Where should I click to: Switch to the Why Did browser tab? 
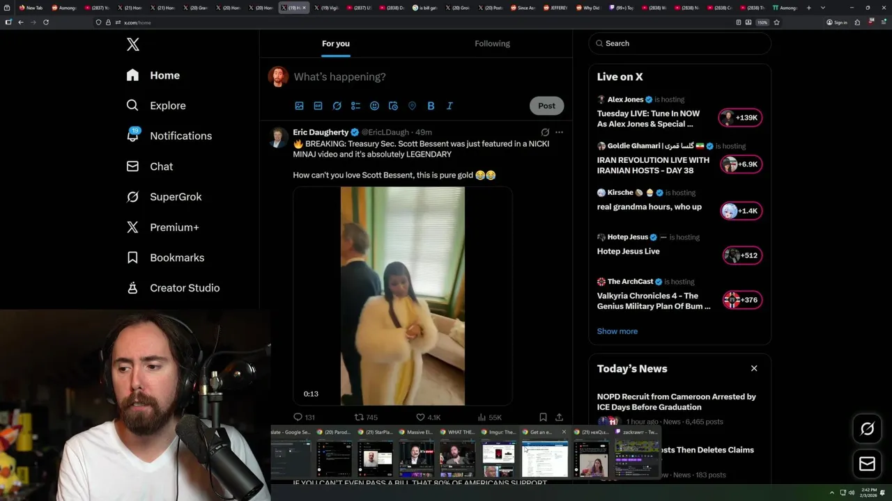click(587, 8)
